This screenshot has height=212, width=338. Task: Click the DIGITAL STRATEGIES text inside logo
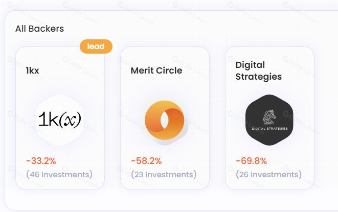(269, 128)
